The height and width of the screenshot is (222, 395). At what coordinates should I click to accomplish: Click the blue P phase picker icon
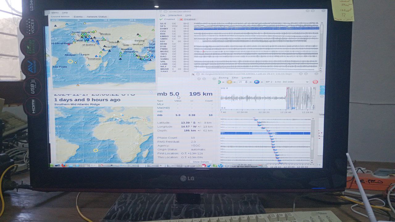pos(256,82)
